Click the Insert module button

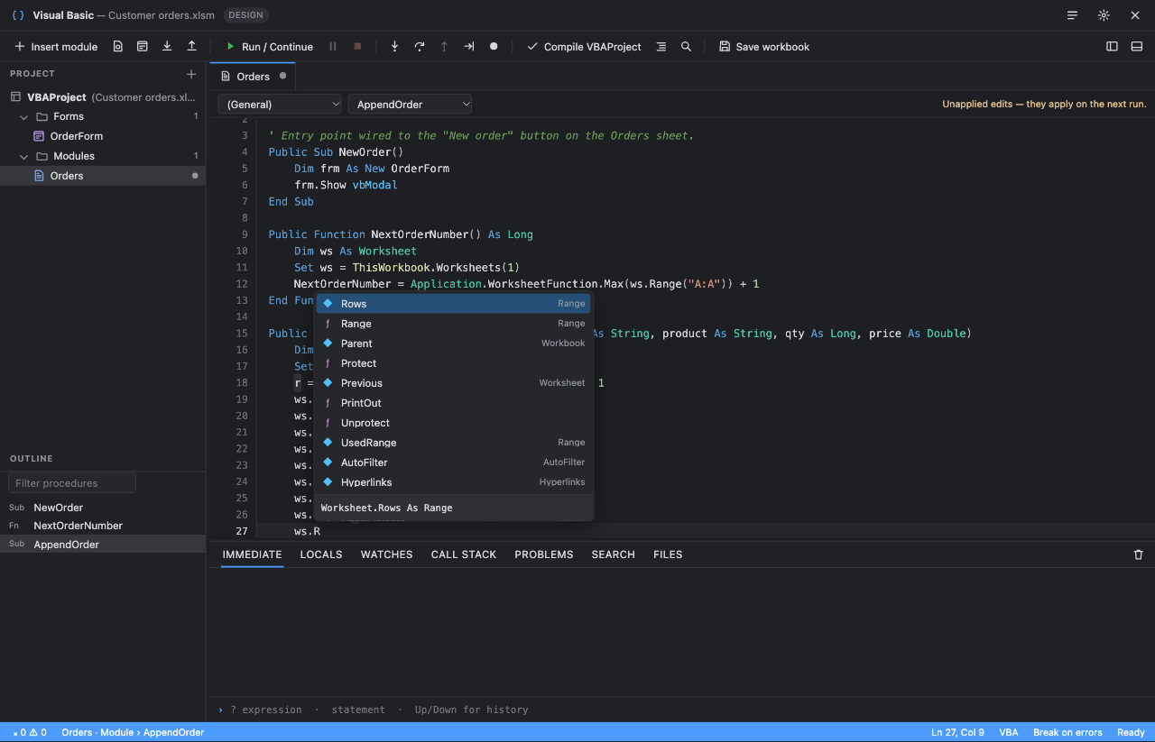[x=56, y=47]
